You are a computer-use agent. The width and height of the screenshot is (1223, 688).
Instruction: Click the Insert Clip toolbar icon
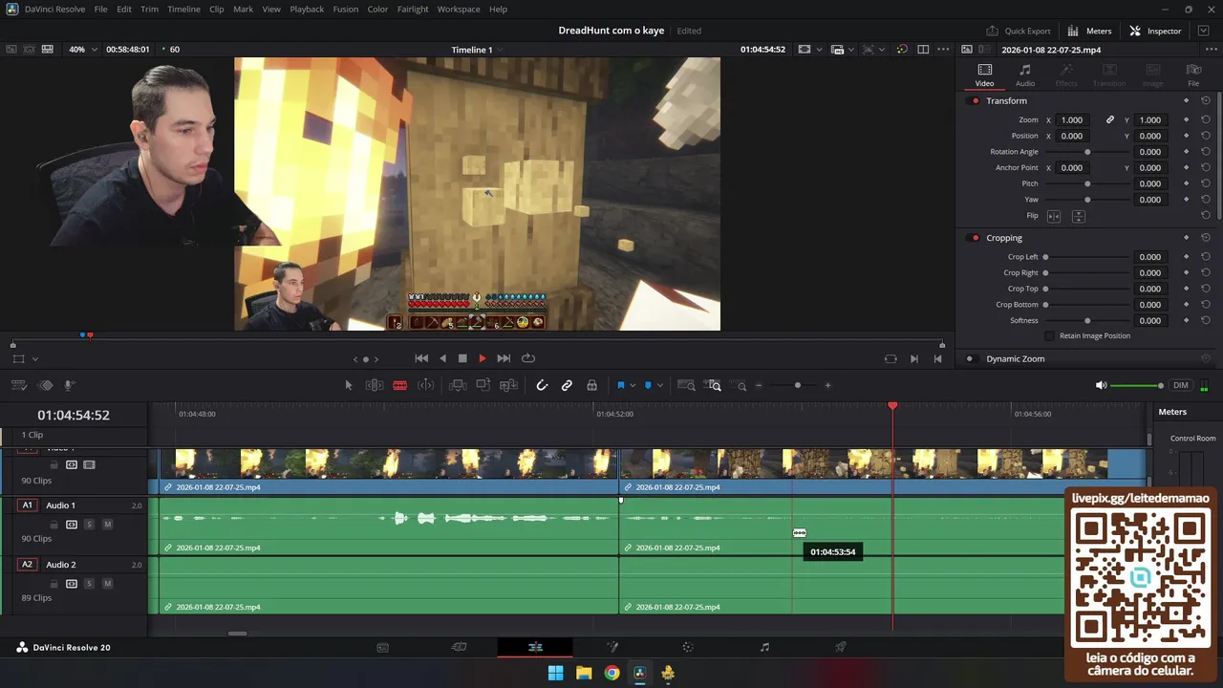point(458,385)
